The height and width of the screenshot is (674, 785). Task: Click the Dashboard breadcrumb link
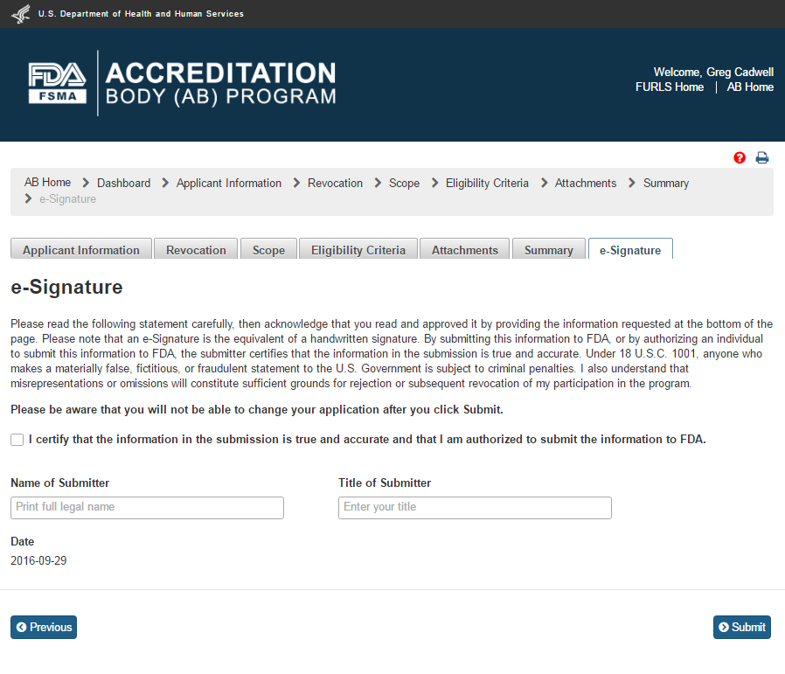coord(123,184)
